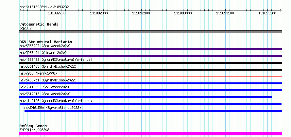Select the 6q23.2 band label
Viewport: 291px width, 137px height.
26,28
